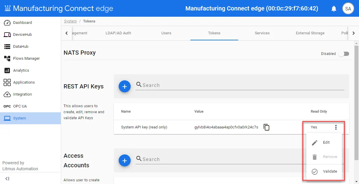Click the Value column header
This screenshot has height=184, width=359.
click(x=199, y=111)
